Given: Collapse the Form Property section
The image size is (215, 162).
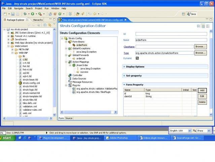Looking at the screenshot, I should point(124,85).
